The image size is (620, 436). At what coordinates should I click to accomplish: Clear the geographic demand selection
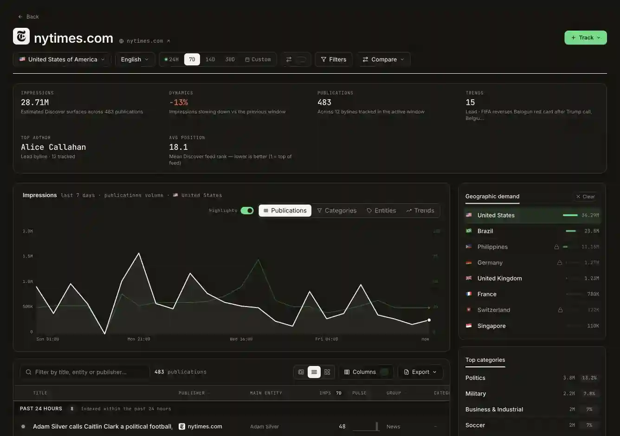[585, 197]
